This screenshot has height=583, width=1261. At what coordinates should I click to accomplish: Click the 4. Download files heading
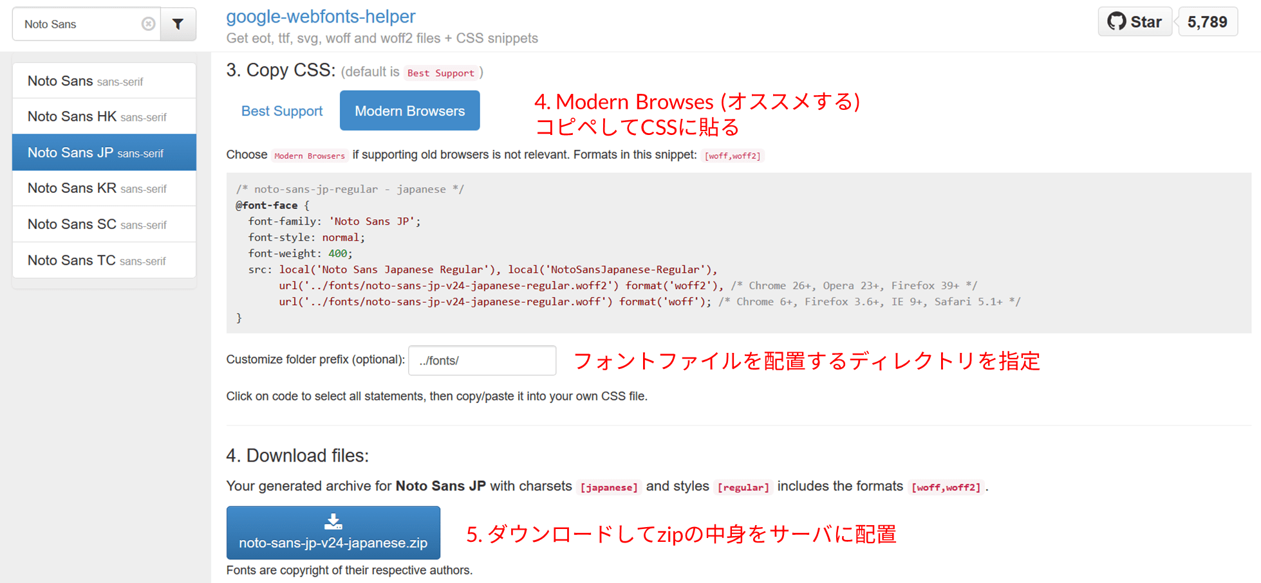(x=297, y=456)
